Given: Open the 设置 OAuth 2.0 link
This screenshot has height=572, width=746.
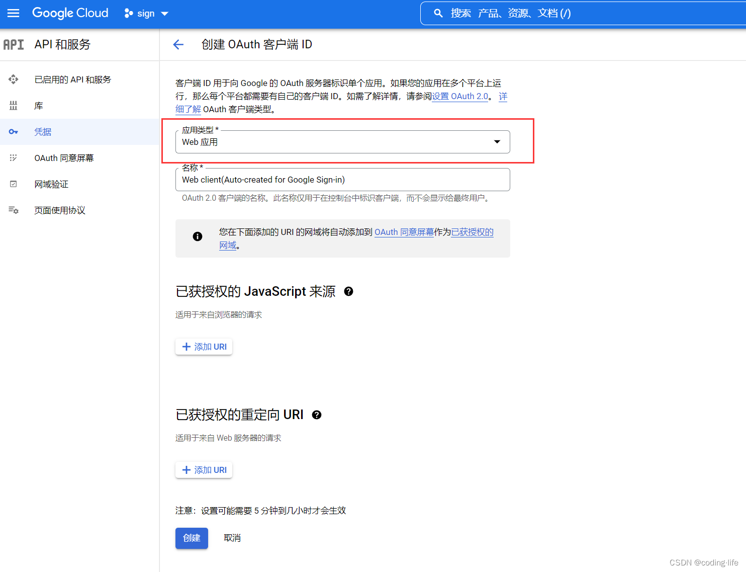Looking at the screenshot, I should pos(460,96).
